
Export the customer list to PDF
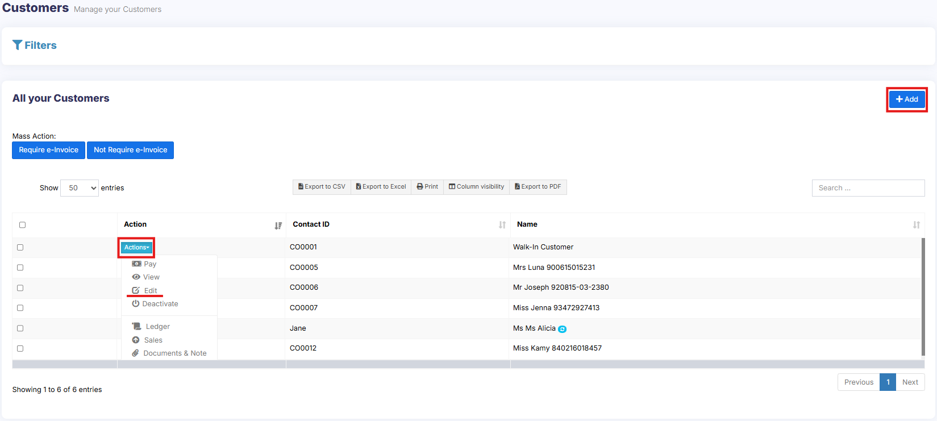[x=538, y=187]
